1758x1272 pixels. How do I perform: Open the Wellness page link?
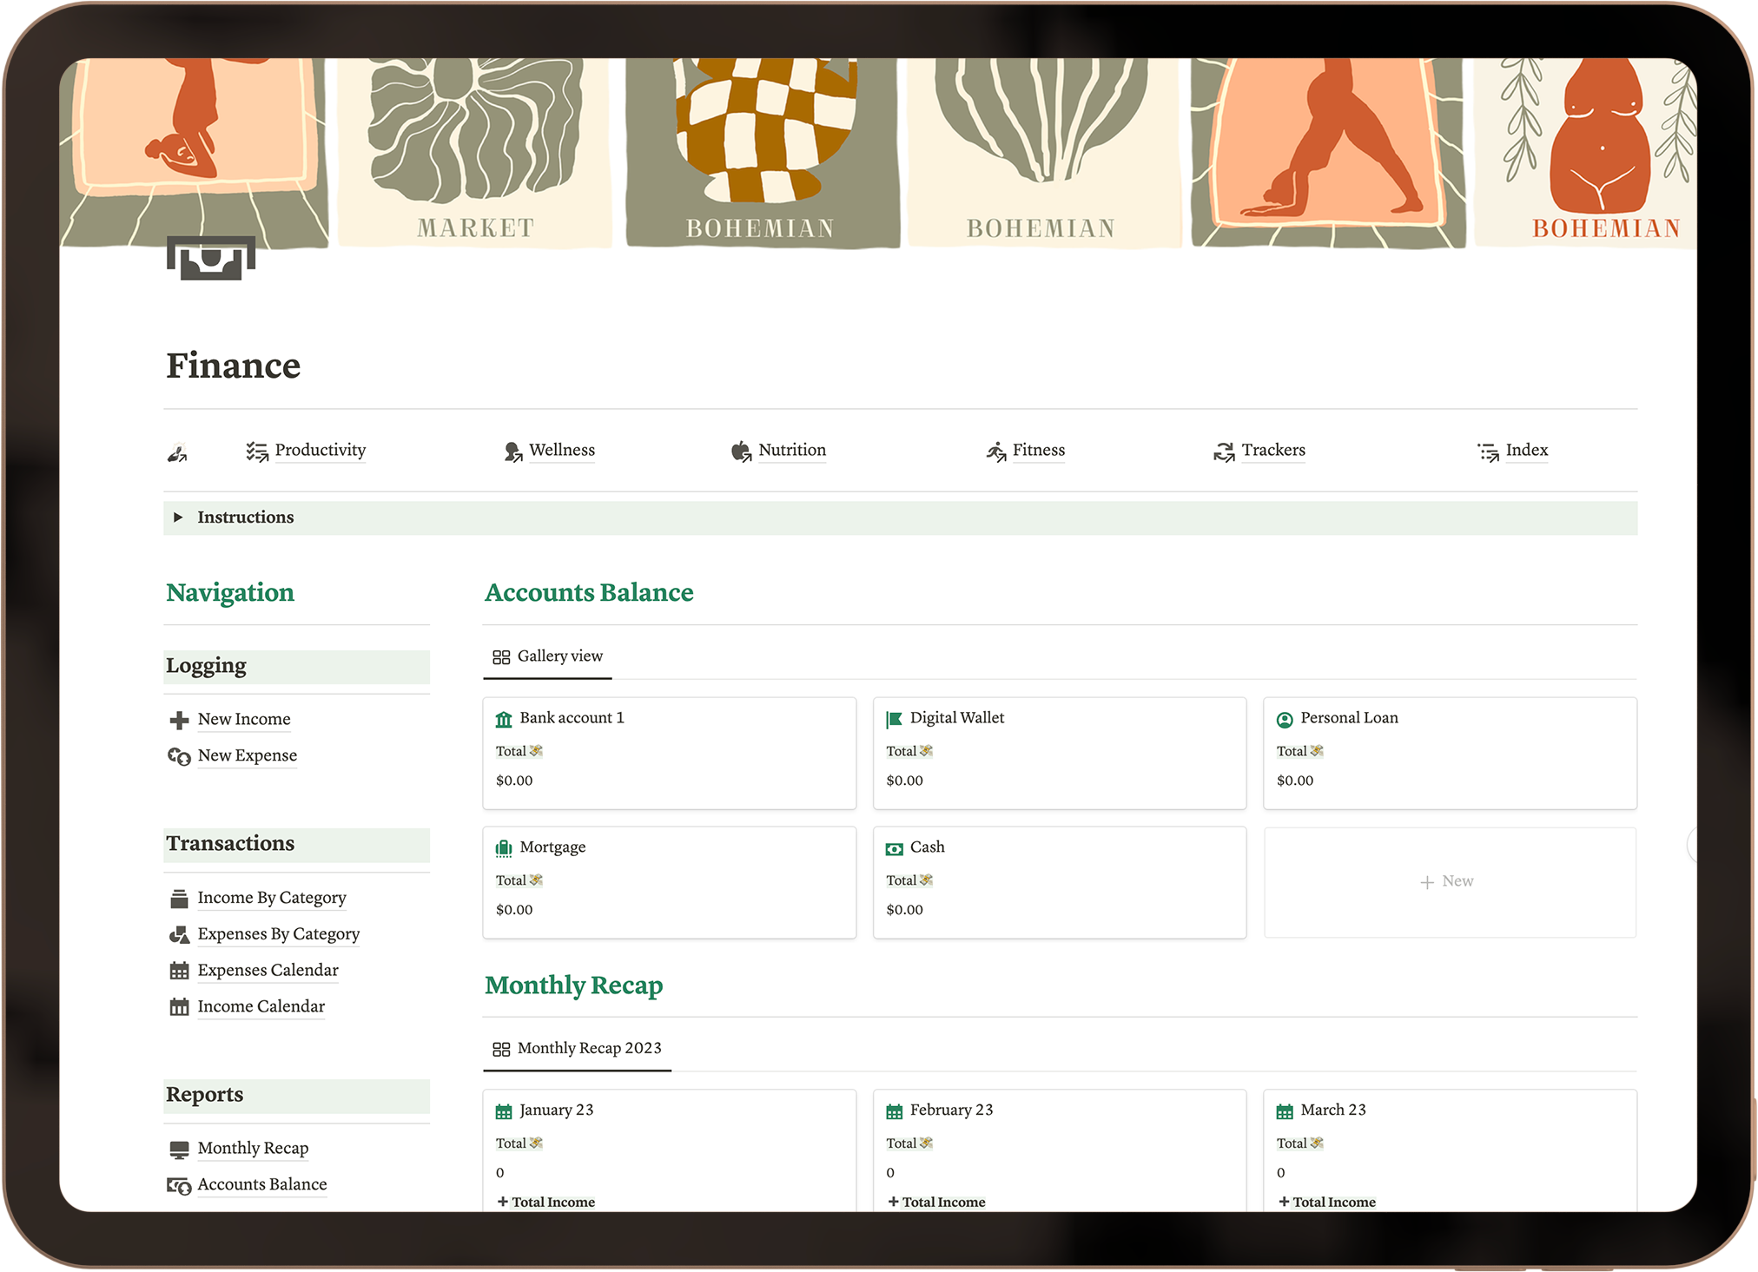(x=561, y=451)
